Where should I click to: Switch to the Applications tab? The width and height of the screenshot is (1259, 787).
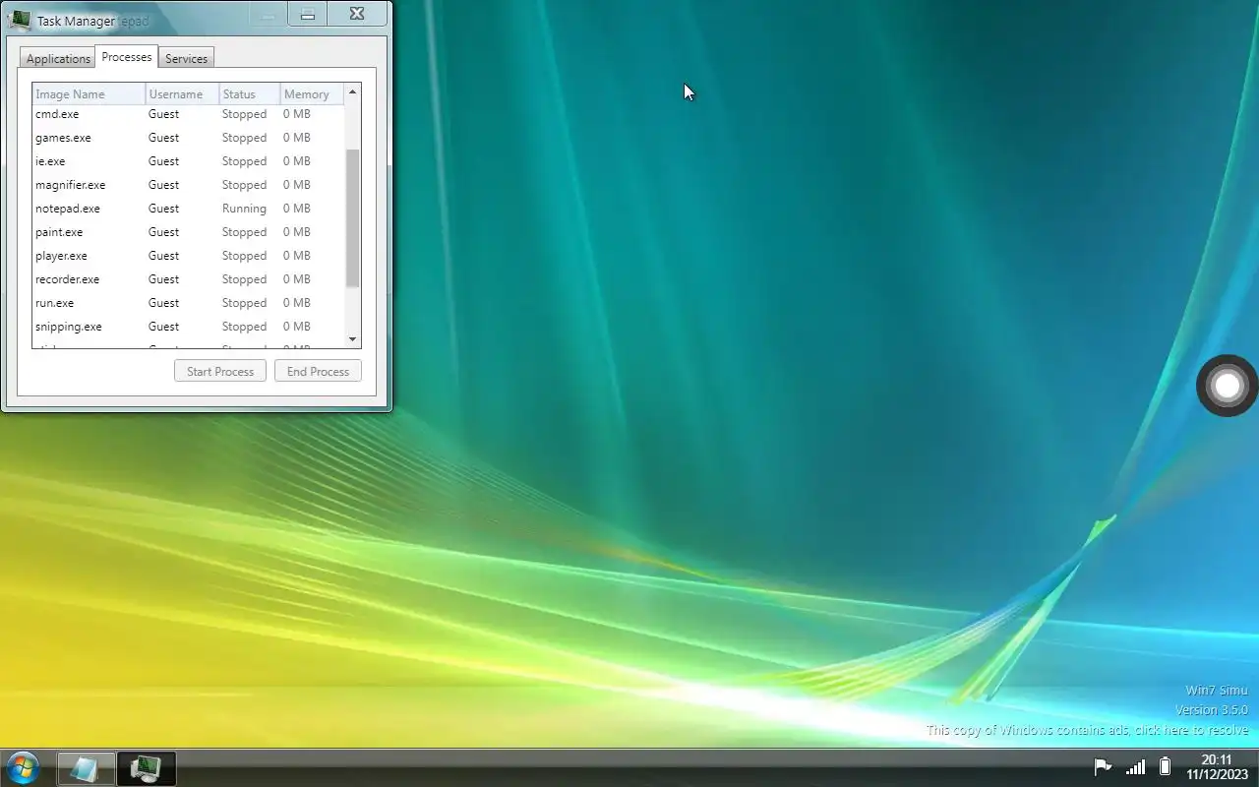coord(58,59)
